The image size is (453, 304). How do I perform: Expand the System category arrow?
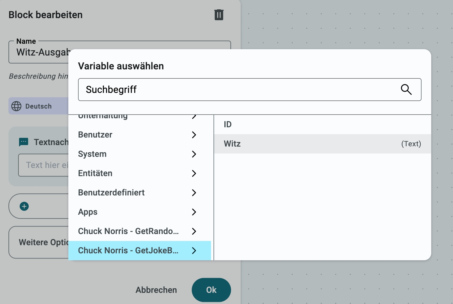[x=194, y=154]
